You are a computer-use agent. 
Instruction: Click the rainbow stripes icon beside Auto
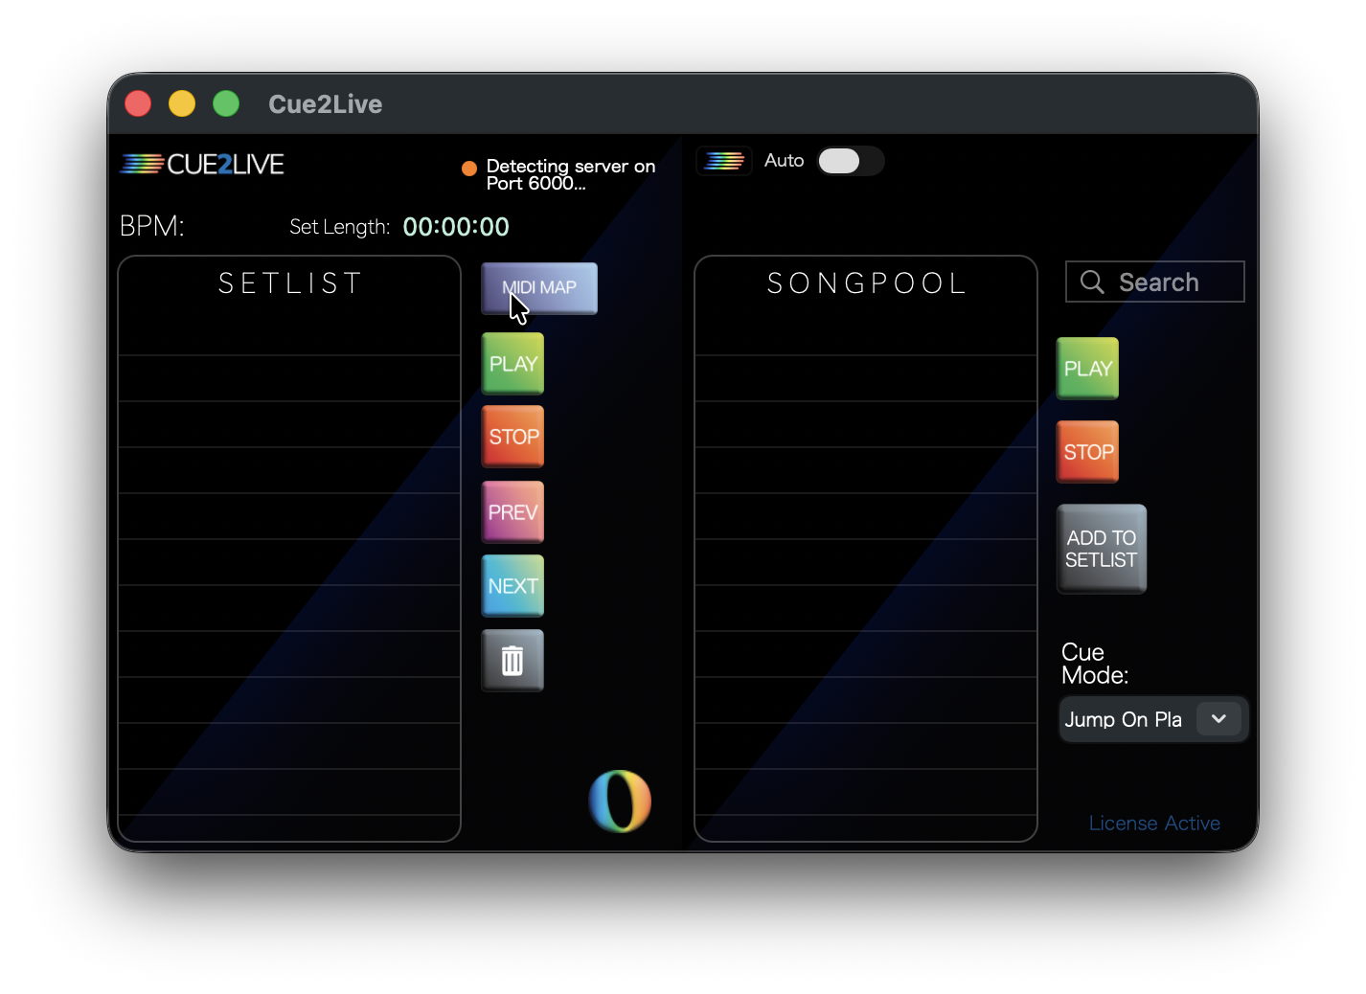724,161
